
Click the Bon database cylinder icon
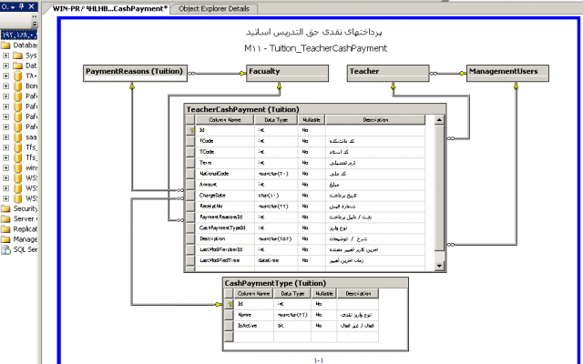coord(17,86)
